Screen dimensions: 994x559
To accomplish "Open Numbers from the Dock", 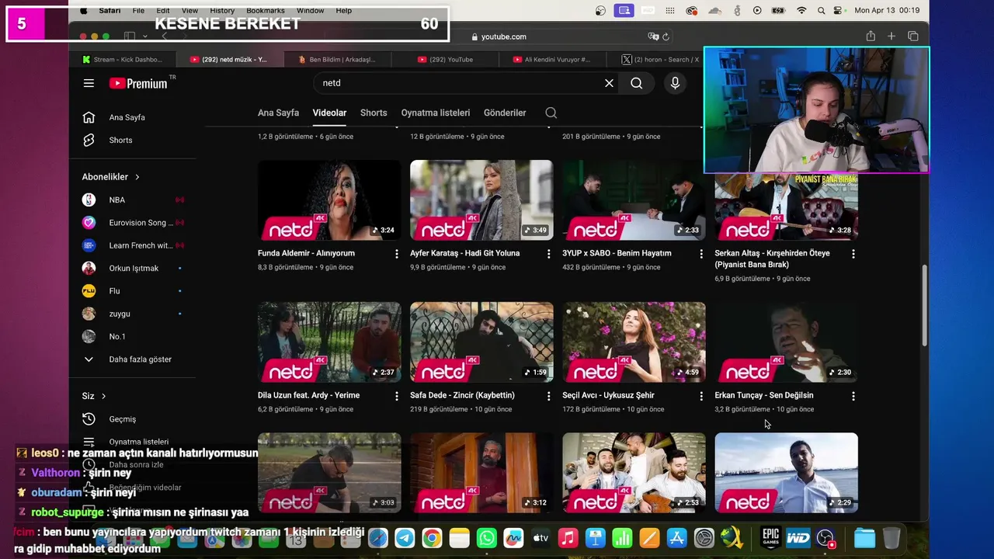I will [622, 538].
